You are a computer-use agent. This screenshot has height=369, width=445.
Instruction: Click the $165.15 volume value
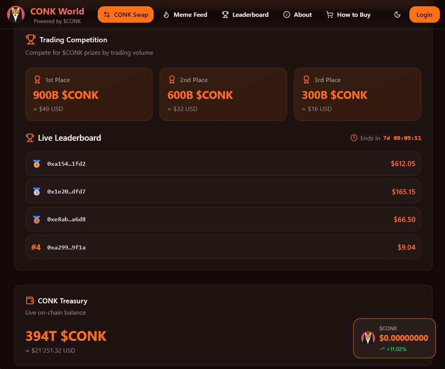(x=404, y=192)
